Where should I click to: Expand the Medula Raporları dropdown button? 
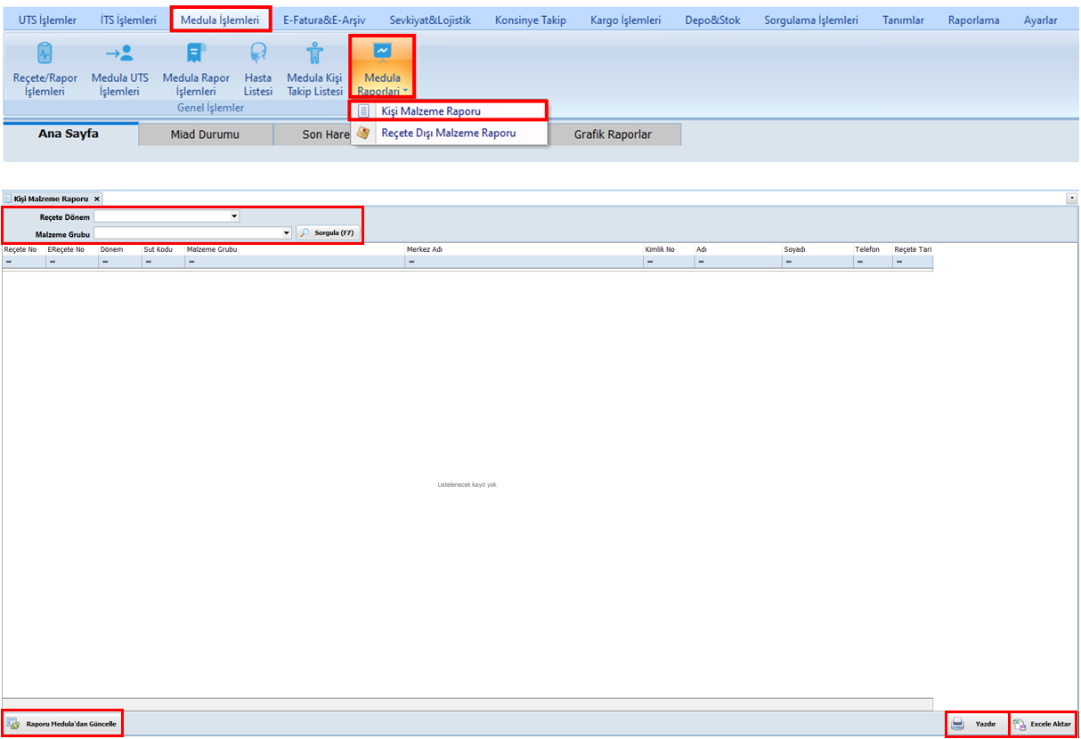(x=382, y=68)
